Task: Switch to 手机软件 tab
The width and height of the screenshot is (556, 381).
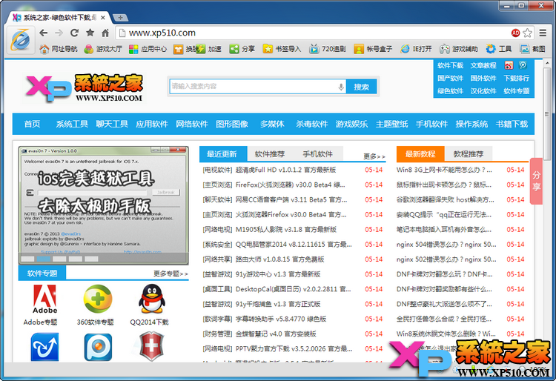Action: click(318, 154)
